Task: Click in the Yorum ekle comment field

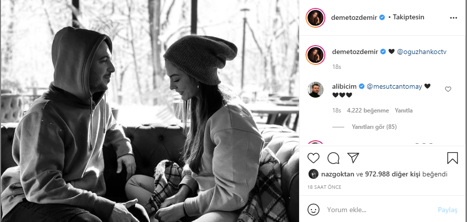Action: [x=380, y=210]
